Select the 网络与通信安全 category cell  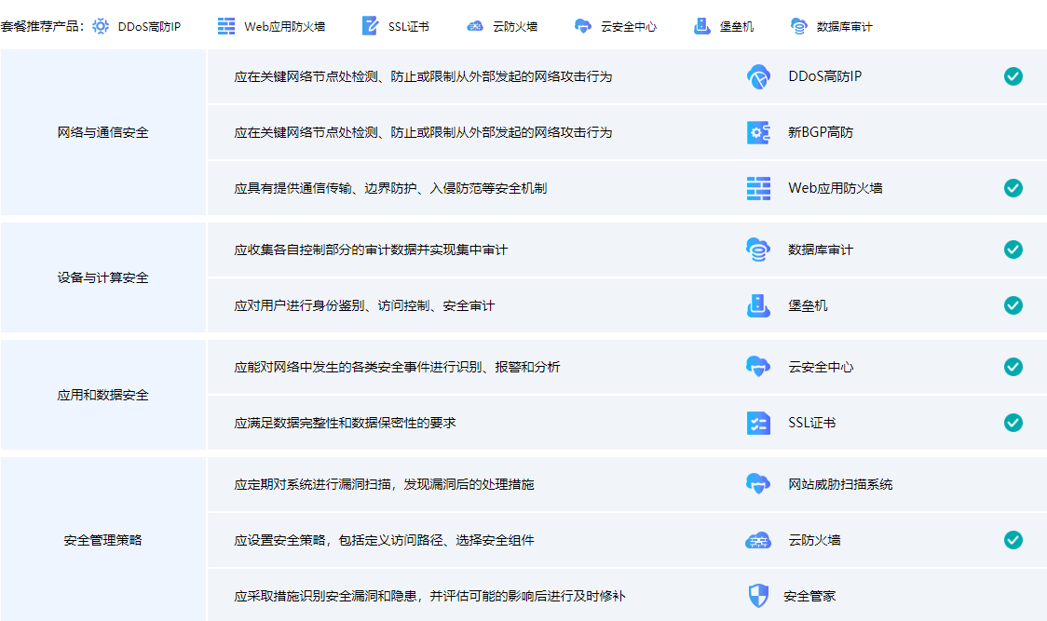coord(102,132)
